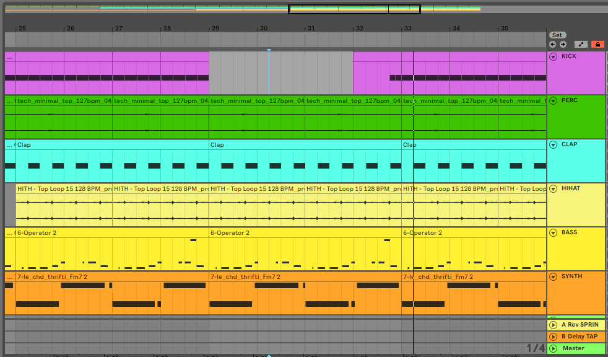This screenshot has width=608, height=357.
Task: Select the PERC track name
Action: coord(570,100)
